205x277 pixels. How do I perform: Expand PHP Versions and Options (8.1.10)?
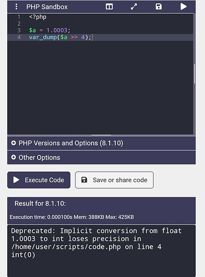(x=101, y=143)
